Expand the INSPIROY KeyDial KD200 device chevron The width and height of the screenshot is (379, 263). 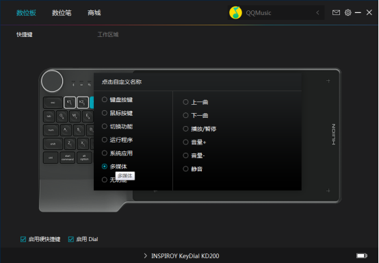145,255
